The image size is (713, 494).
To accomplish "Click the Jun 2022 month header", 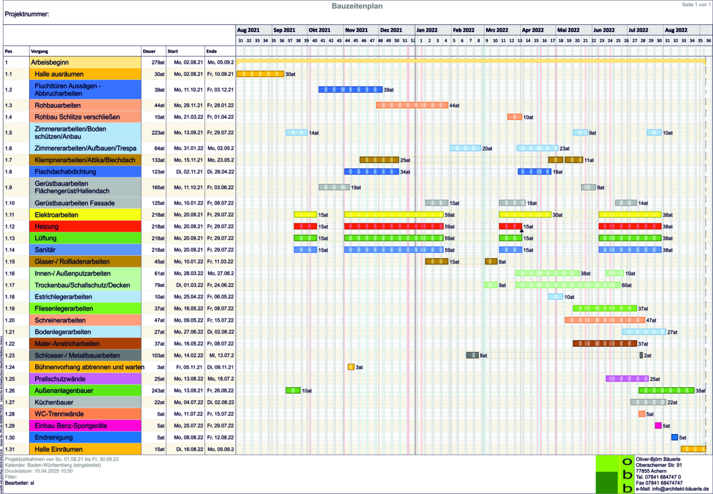I will pos(604,30).
